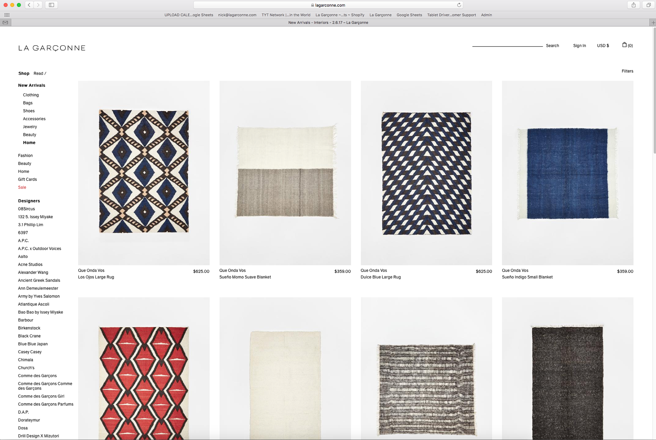Toggle the Safari sidebar icon
The height and width of the screenshot is (440, 656).
[52, 5]
